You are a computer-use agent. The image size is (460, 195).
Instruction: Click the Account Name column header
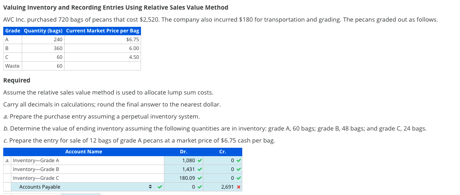tap(84, 152)
